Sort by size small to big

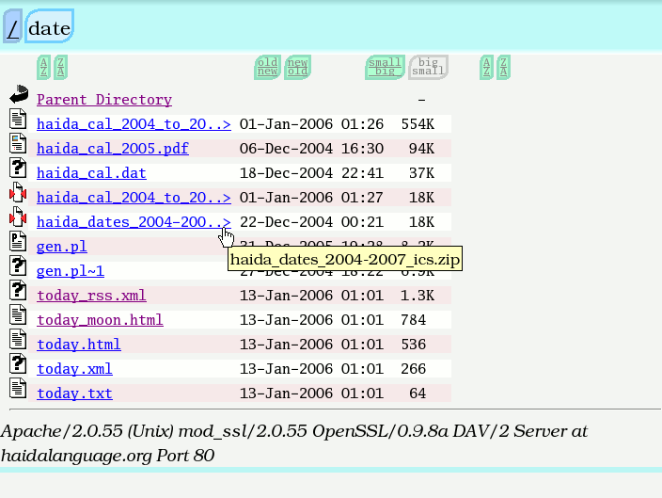click(385, 67)
